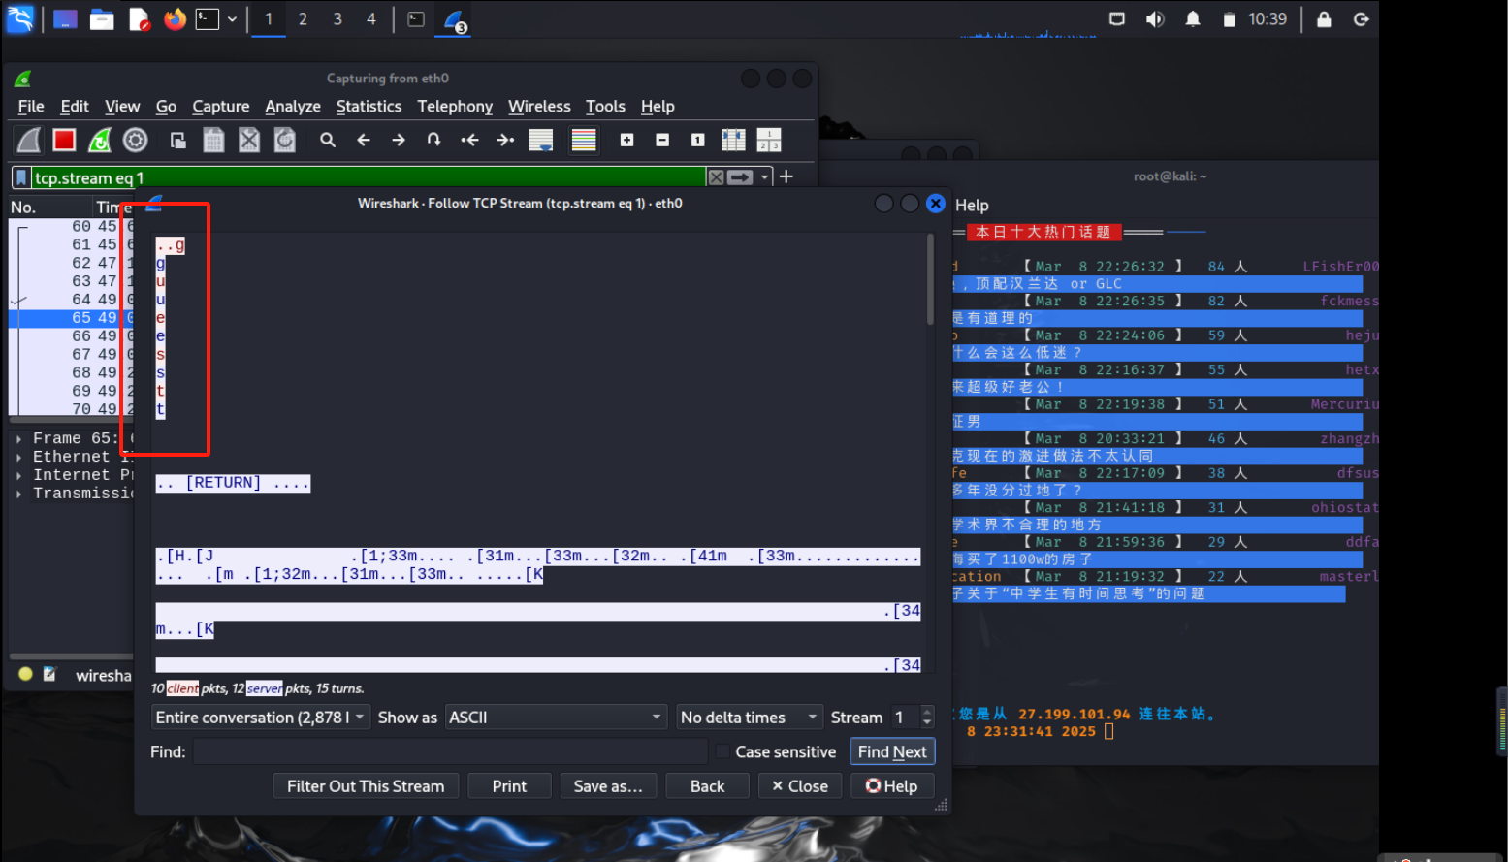This screenshot has width=1508, height=862.
Task: Expand the Internet Protocol tree item
Action: 18,475
